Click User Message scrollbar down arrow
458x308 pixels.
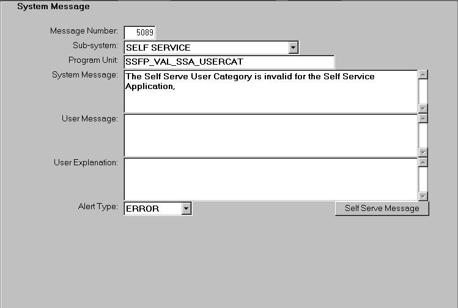pos(423,152)
